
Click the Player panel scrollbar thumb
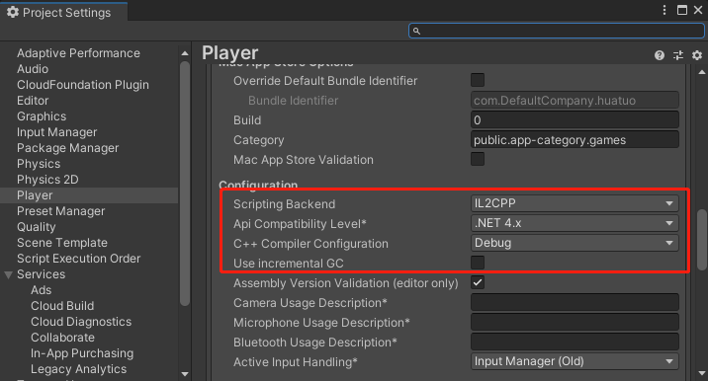pos(702,240)
